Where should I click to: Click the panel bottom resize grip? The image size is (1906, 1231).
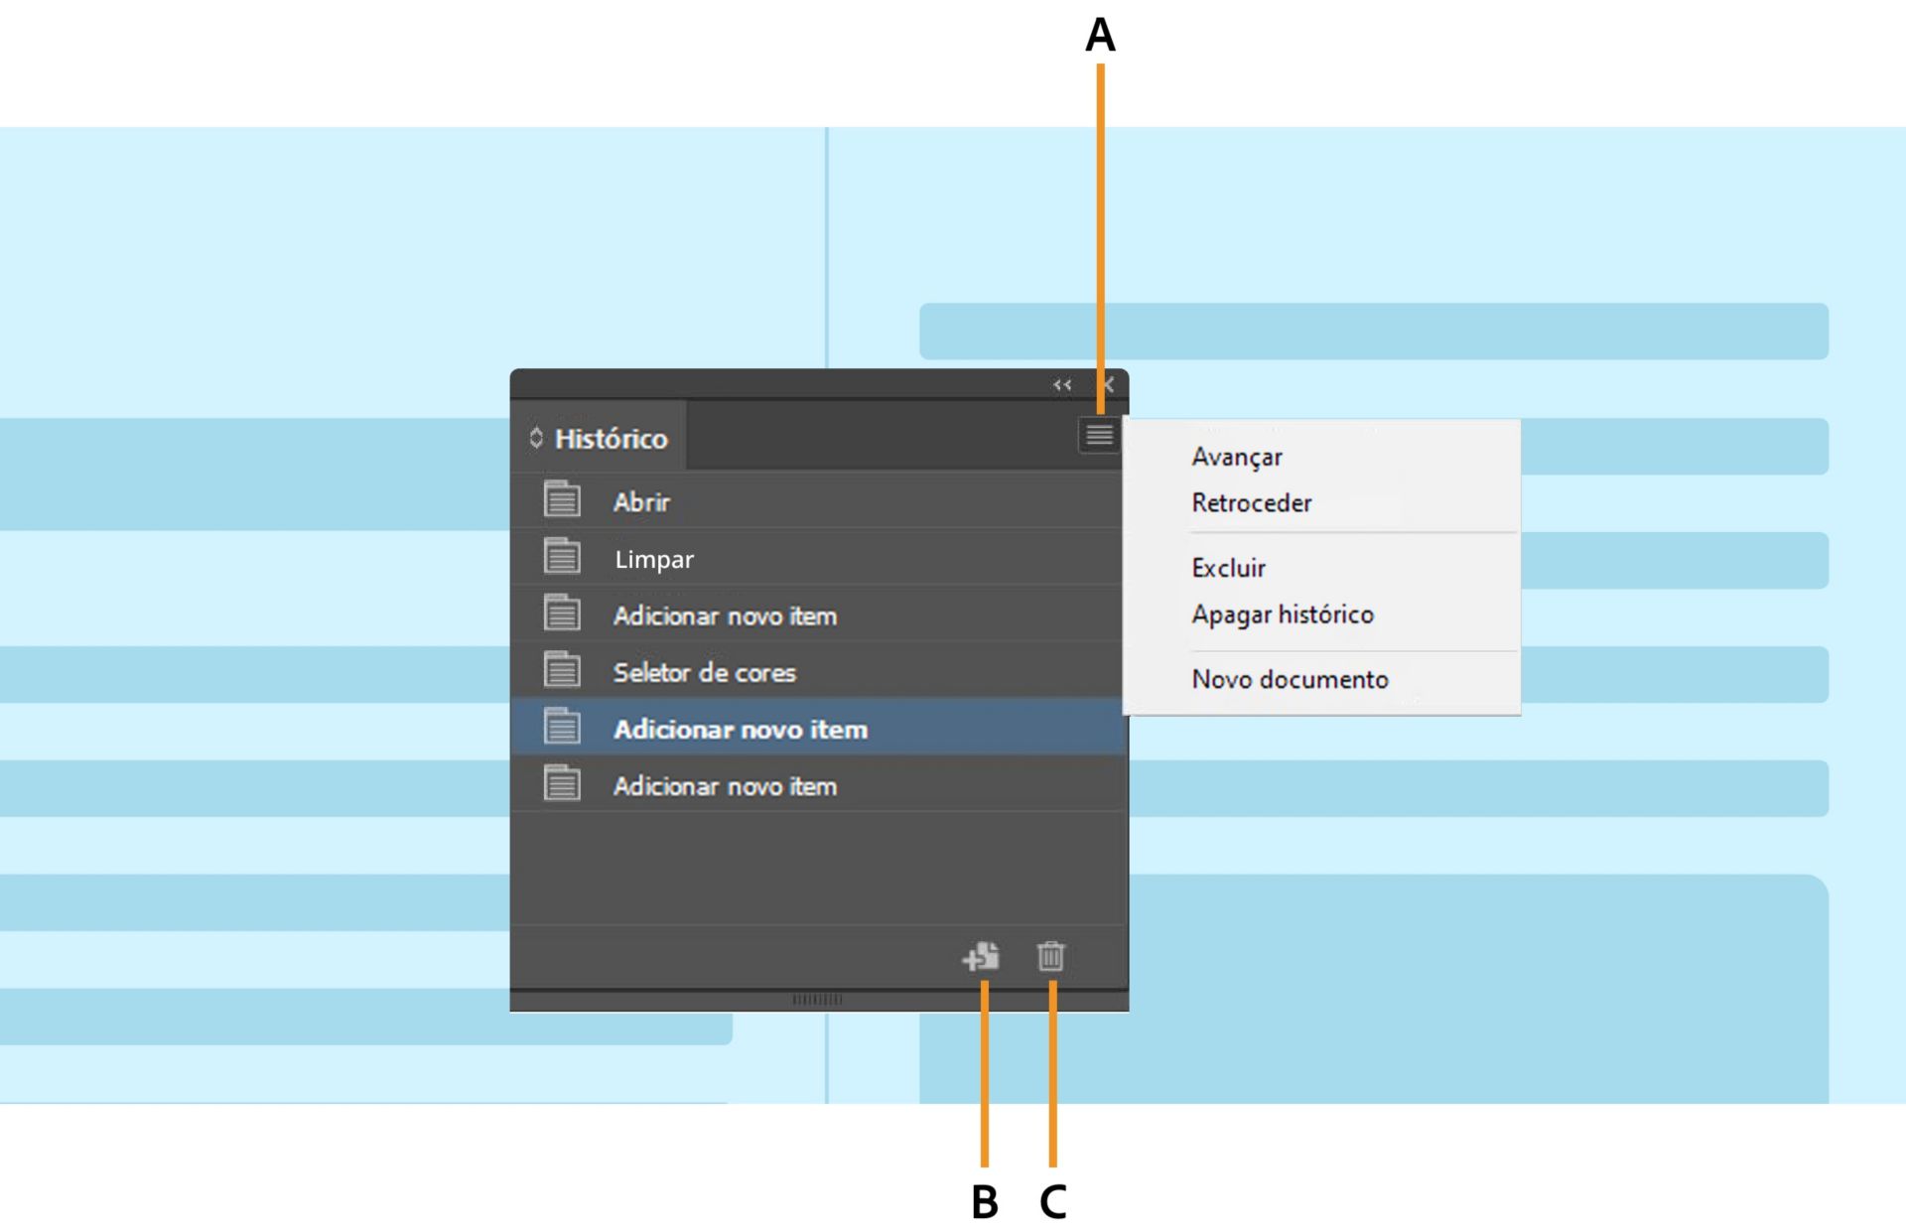[x=817, y=1000]
